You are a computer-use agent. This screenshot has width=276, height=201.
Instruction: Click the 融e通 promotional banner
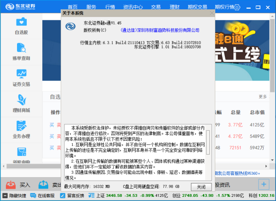tap(242, 51)
